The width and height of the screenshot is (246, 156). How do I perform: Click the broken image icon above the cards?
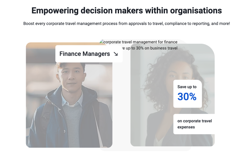[x=101, y=42]
